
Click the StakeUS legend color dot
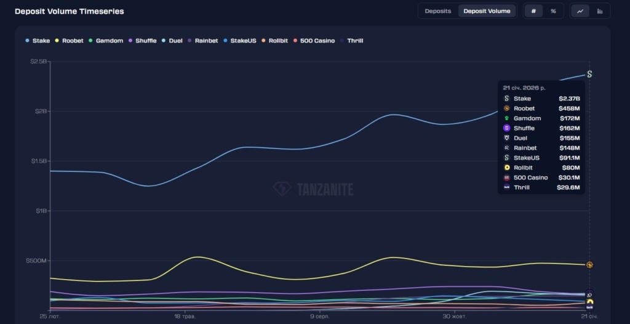pyautogui.click(x=225, y=41)
